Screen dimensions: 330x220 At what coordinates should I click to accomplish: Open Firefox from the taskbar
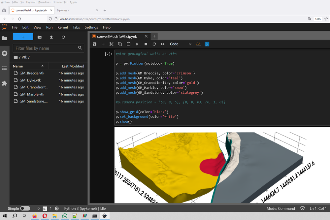pos(35,216)
